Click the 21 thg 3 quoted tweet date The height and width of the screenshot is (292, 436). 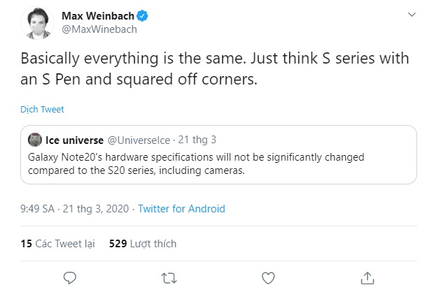click(197, 140)
